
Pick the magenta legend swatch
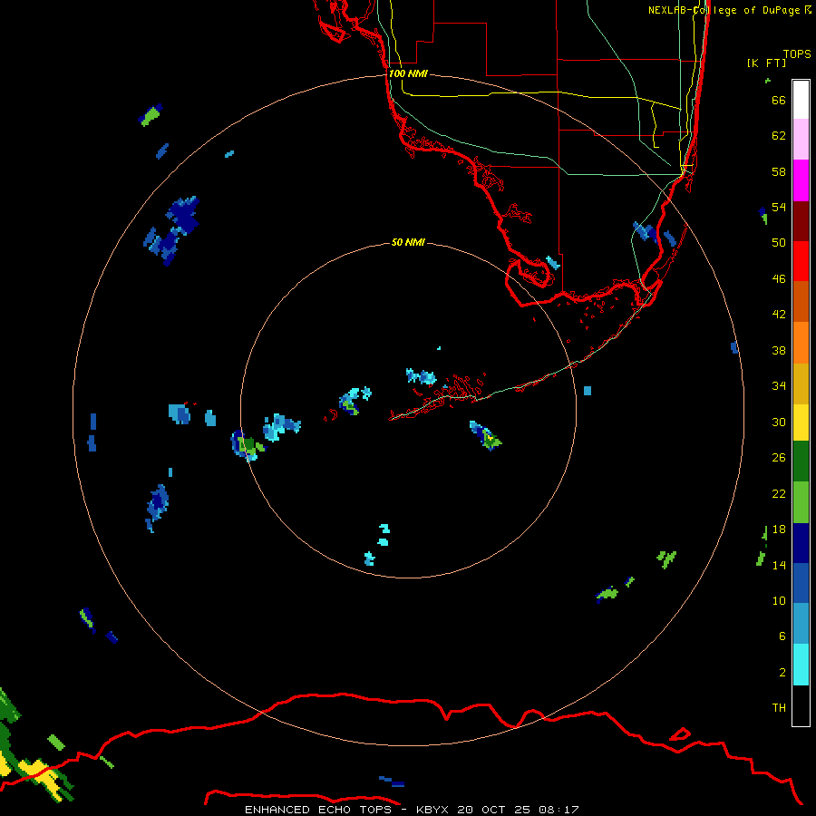pyautogui.click(x=801, y=180)
